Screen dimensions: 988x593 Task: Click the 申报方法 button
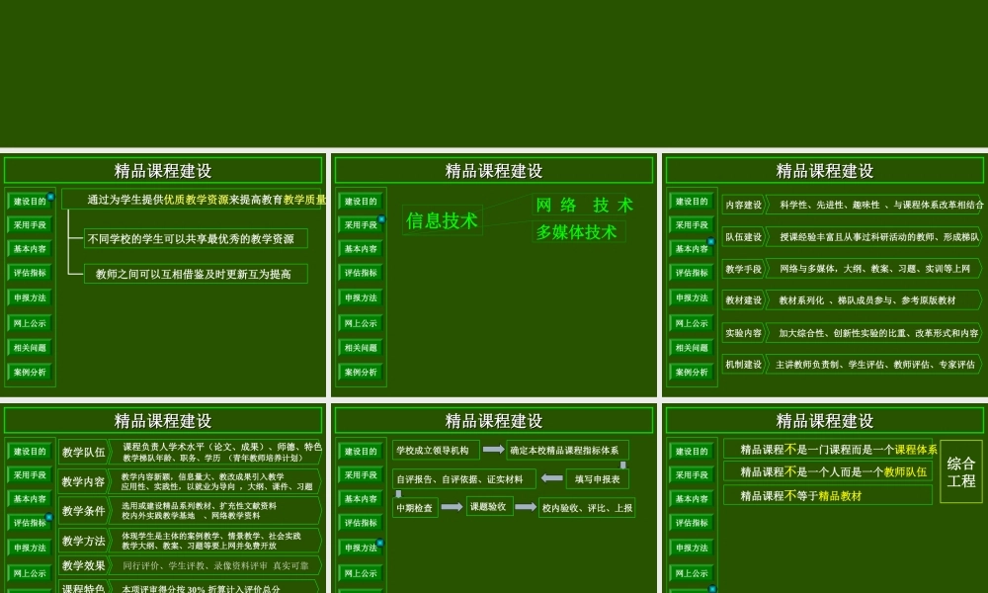29,298
